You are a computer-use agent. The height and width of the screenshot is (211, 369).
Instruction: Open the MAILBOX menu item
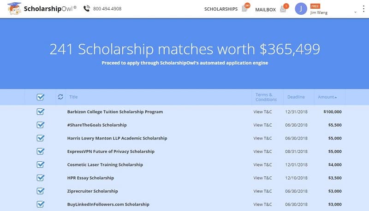(x=265, y=9)
